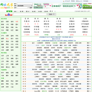Open the 谷歌 site link
The height and width of the screenshot is (92, 92).
pos(85,19)
